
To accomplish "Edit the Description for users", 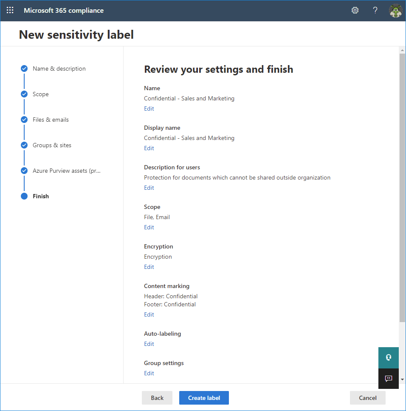I will pyautogui.click(x=149, y=188).
